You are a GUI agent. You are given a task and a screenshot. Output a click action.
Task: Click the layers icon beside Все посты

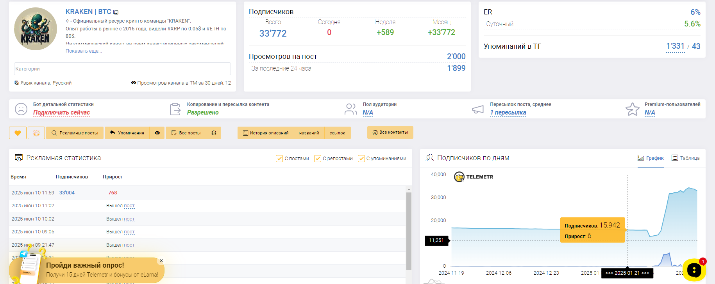(x=214, y=133)
